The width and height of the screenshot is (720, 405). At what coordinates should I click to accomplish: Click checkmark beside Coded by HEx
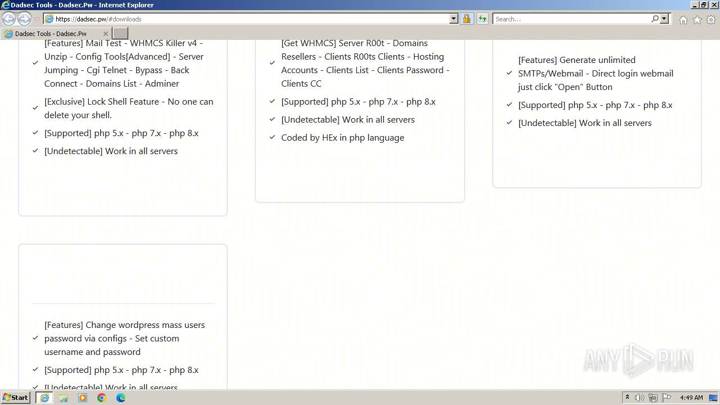(x=272, y=138)
